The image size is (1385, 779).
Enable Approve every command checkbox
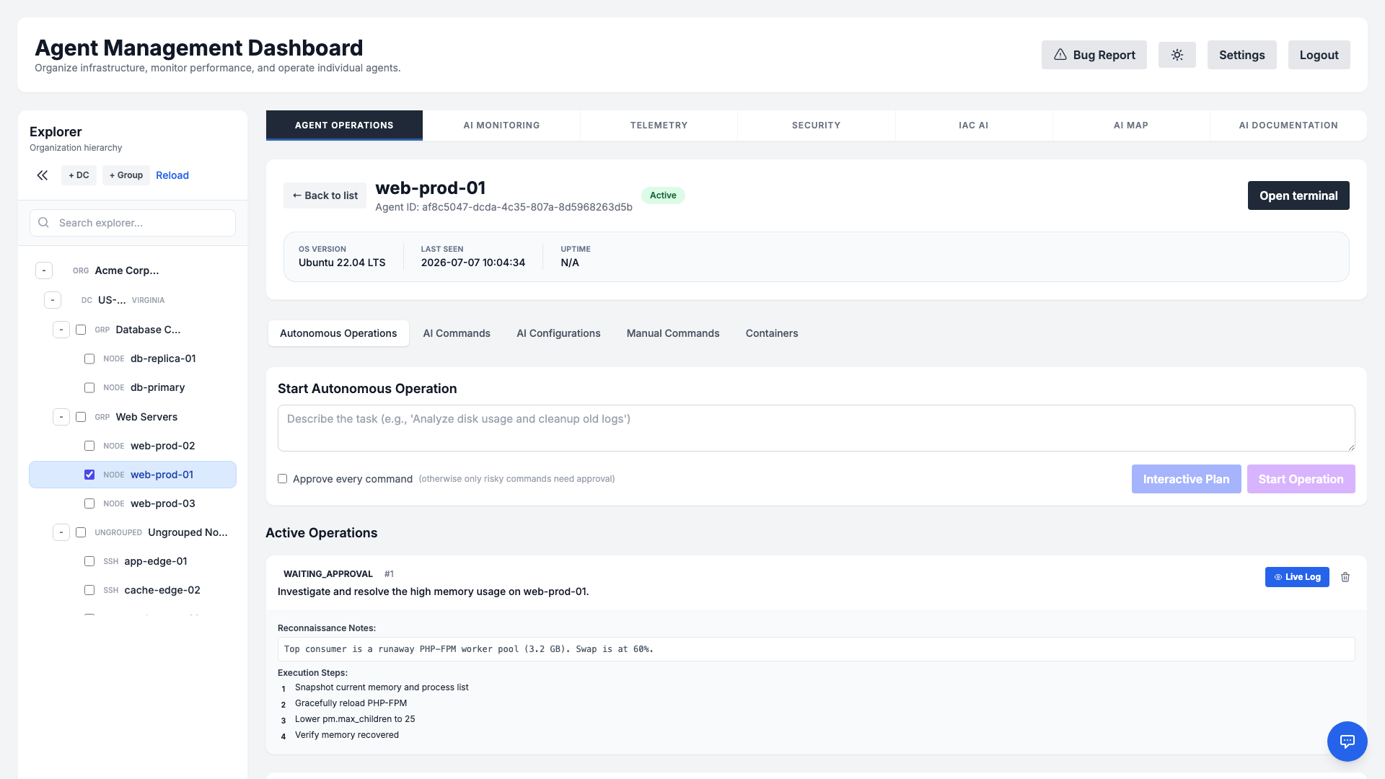pos(282,479)
